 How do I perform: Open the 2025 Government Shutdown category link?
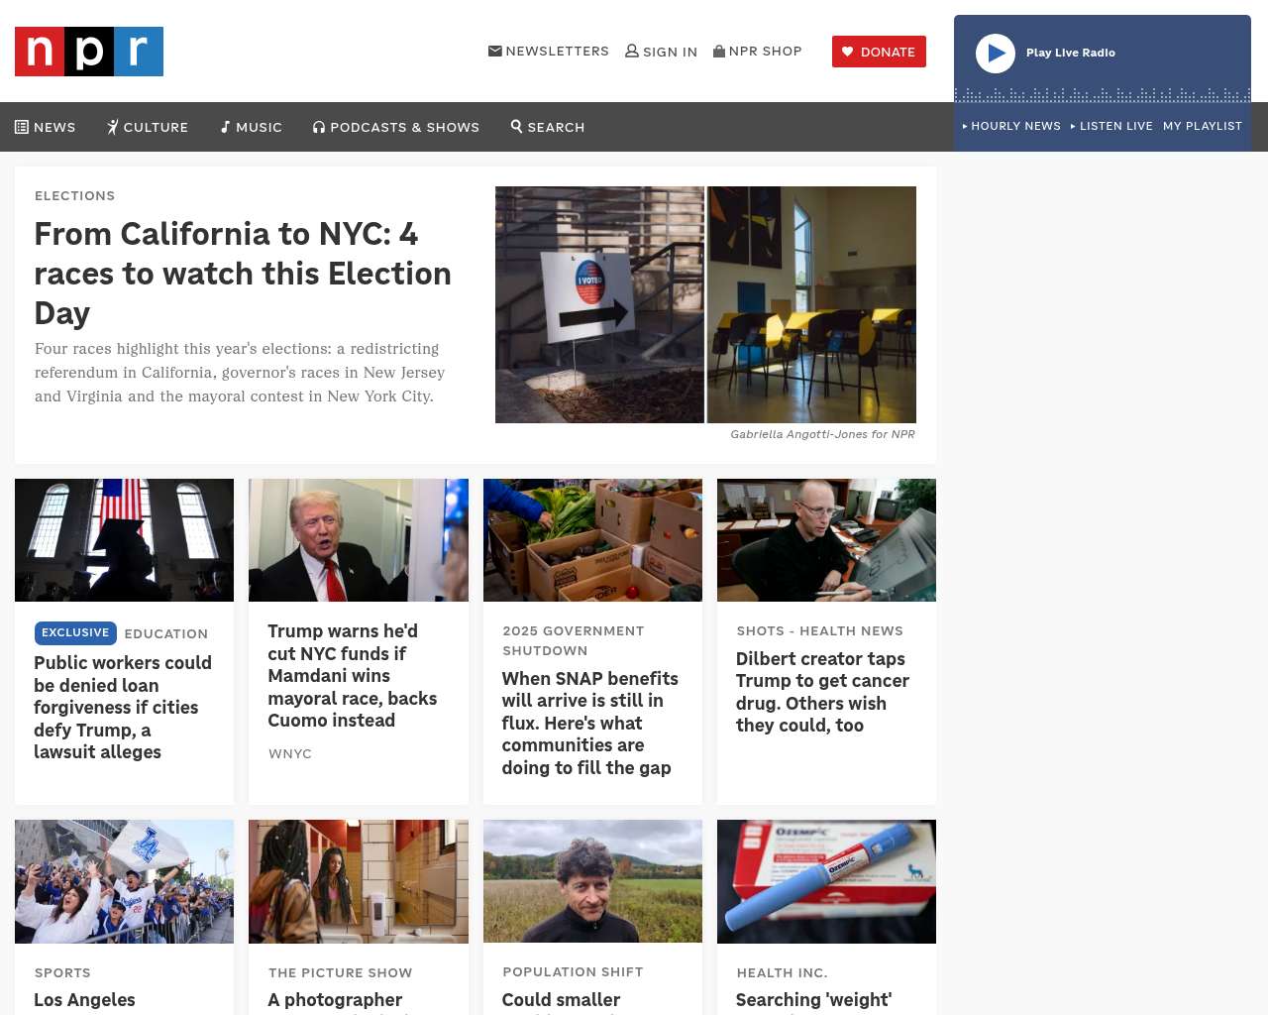tap(574, 640)
